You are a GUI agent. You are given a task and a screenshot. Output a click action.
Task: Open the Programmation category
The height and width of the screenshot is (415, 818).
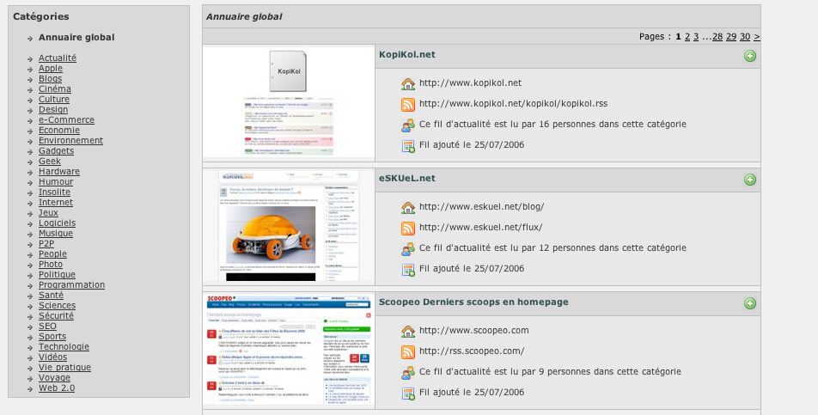[72, 284]
